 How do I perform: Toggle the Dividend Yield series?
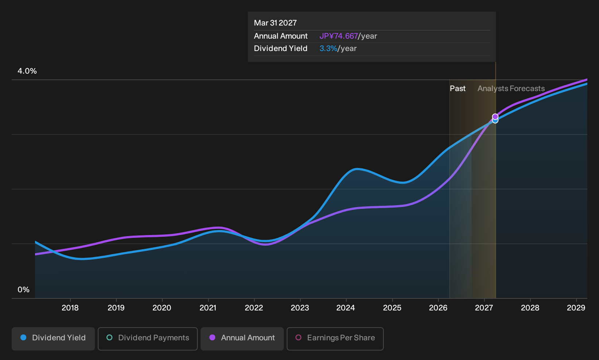click(x=53, y=339)
